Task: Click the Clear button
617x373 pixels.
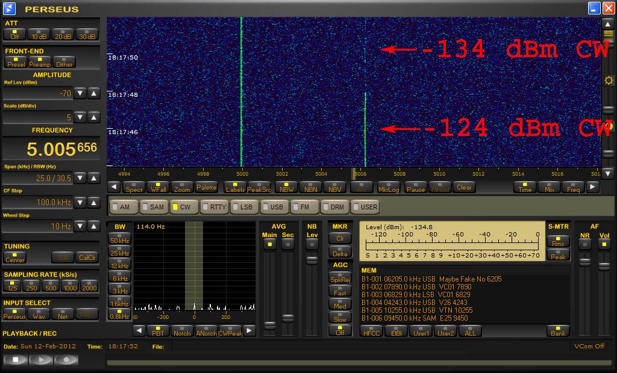Action: coord(464,187)
